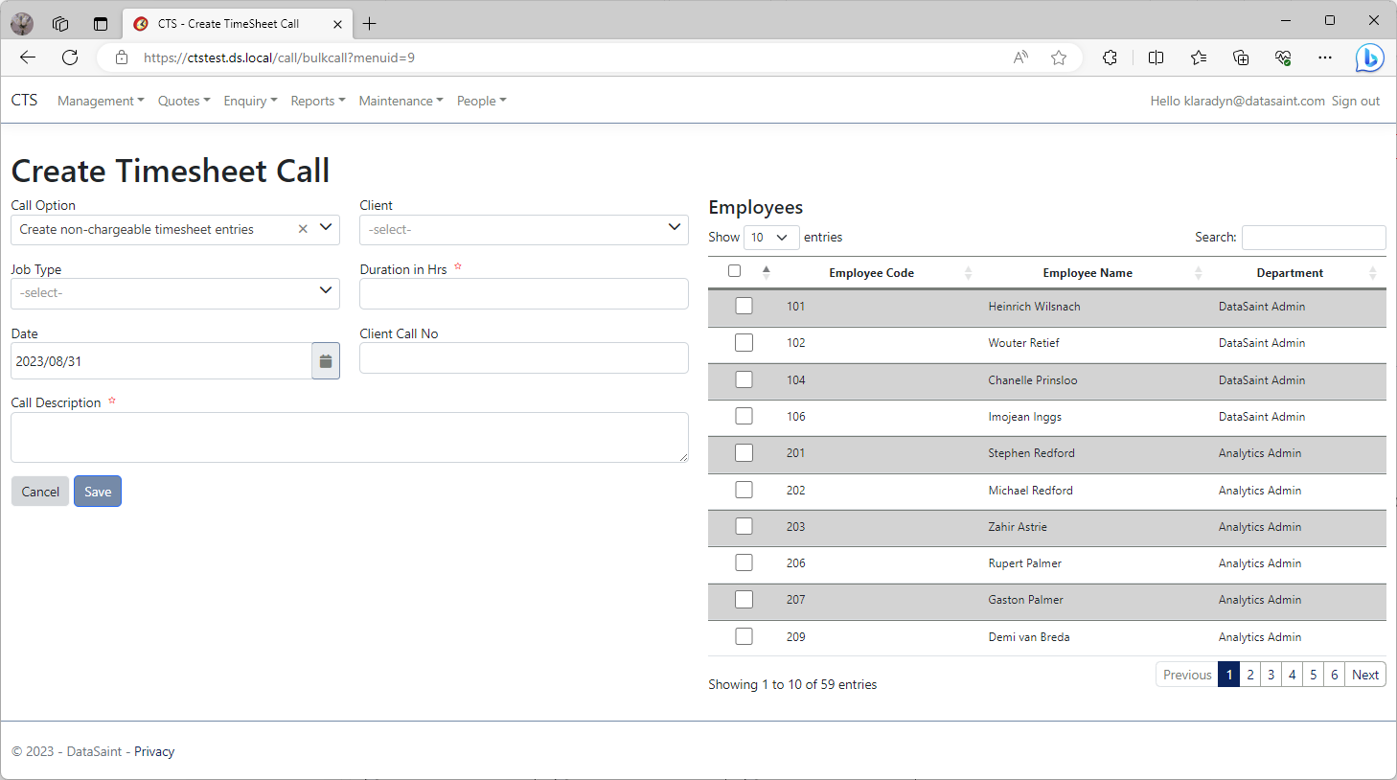Sort by the Employee Code column arrows
Viewport: 1397px width, 780px height.
[968, 273]
